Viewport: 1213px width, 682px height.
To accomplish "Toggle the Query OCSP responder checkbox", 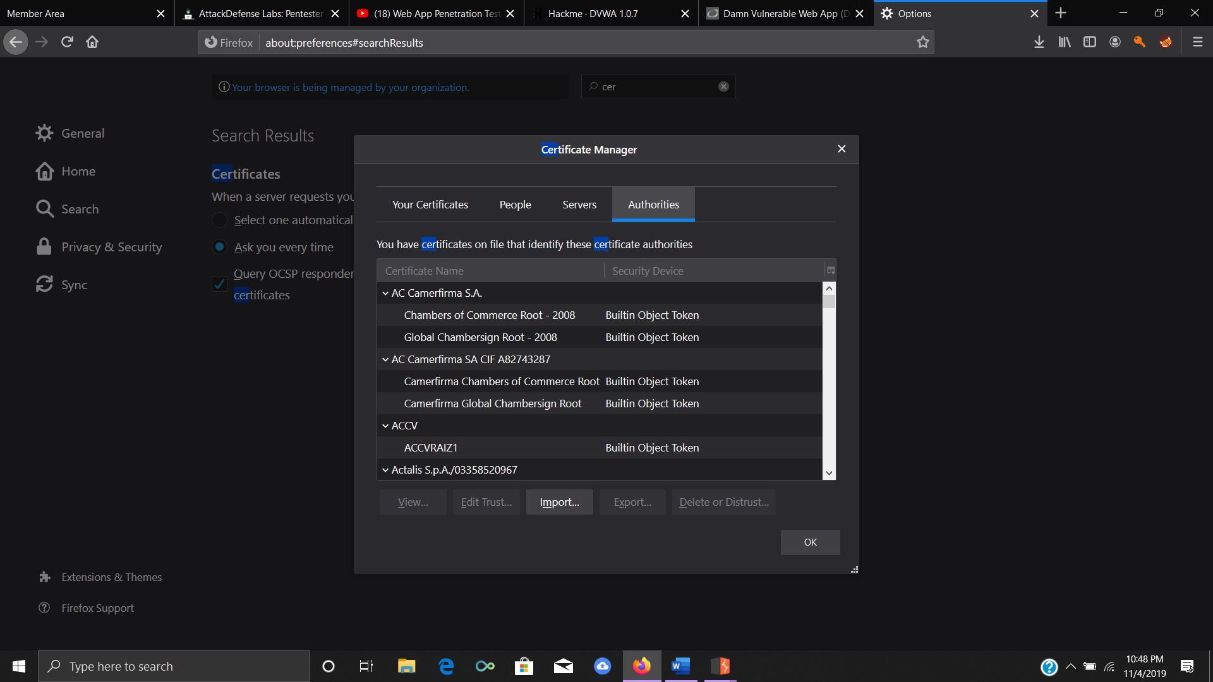I will [219, 284].
